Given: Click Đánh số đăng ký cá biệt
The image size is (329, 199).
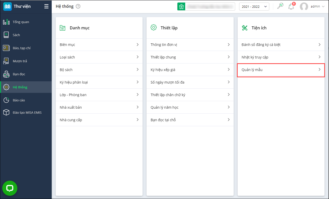Looking at the screenshot, I should tap(261, 45).
